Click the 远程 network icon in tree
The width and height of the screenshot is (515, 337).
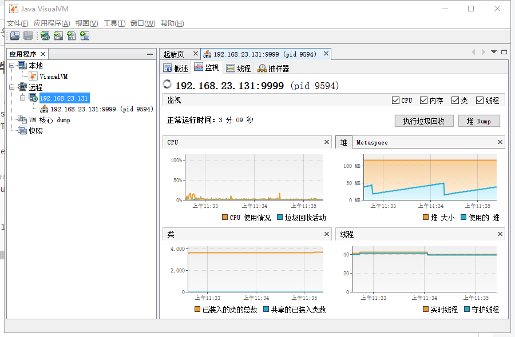pyautogui.click(x=22, y=87)
